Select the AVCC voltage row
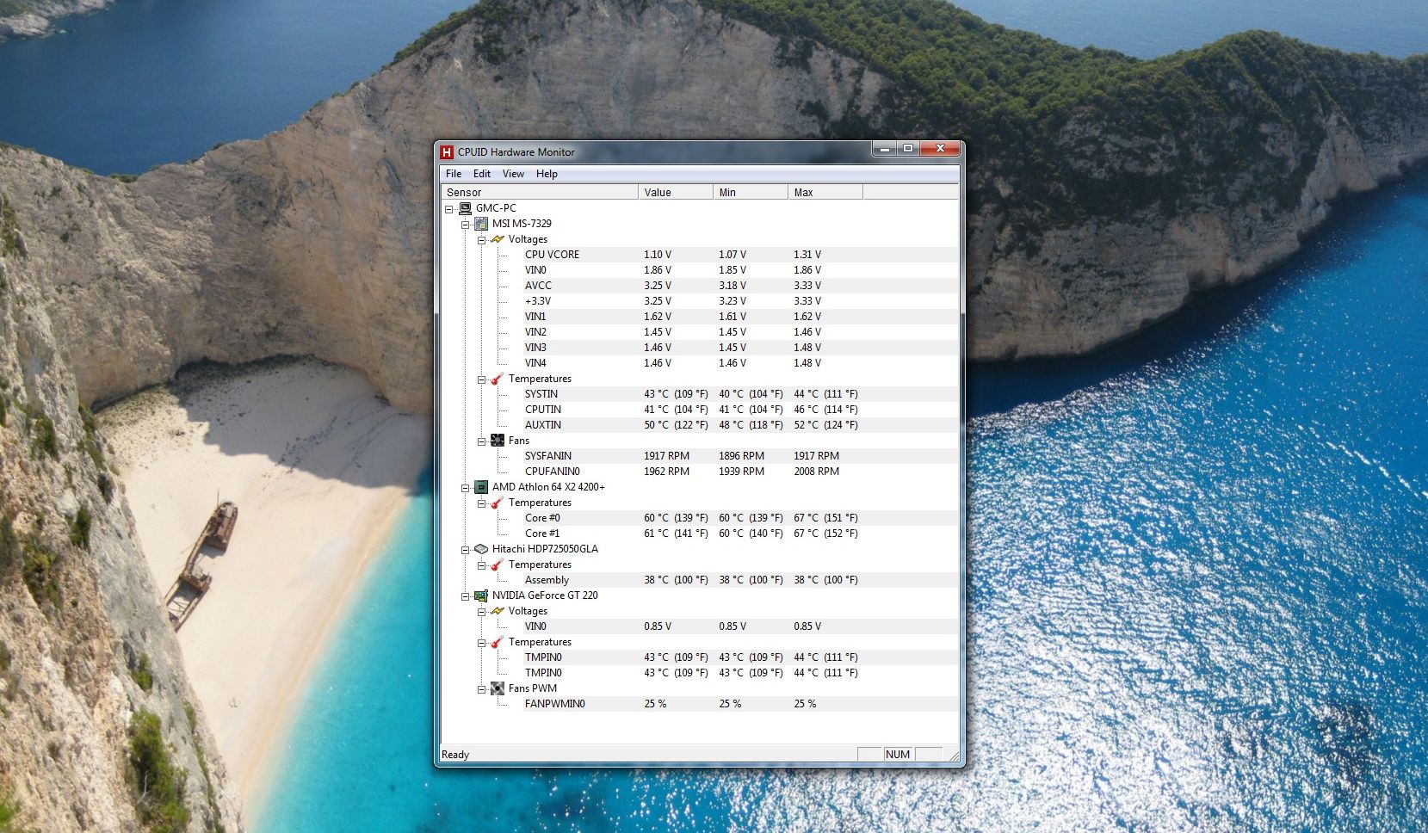This screenshot has width=1428, height=833. pyautogui.click(x=740, y=286)
